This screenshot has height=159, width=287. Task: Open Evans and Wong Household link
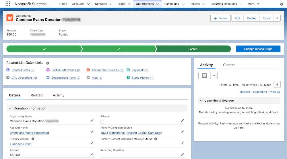(30, 133)
